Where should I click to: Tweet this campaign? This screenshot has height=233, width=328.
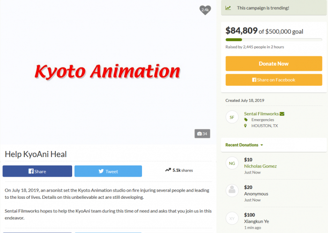click(108, 171)
